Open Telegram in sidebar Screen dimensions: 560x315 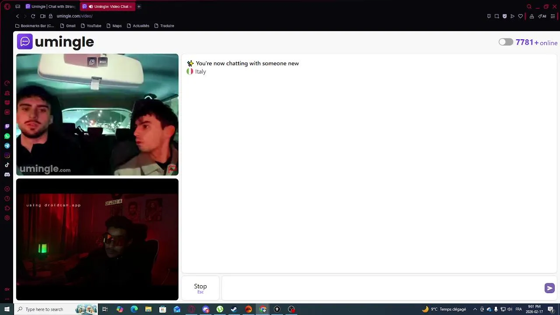pos(7,146)
